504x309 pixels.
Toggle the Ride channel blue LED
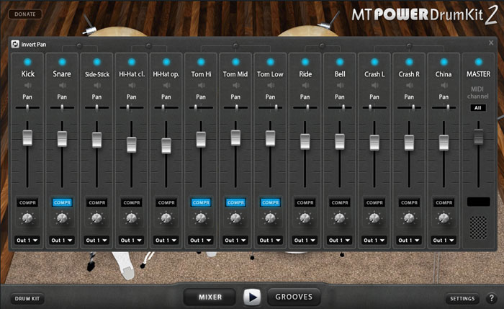pos(305,62)
